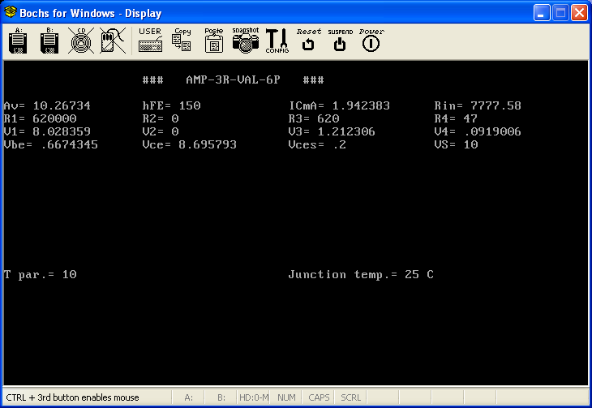Click the hFE= 150 value
Screen dimensions: 592x408
171,105
